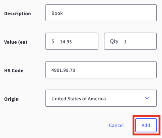This screenshot has width=162, height=138.
Task: Click the Value (ea) label
Action: (16, 42)
